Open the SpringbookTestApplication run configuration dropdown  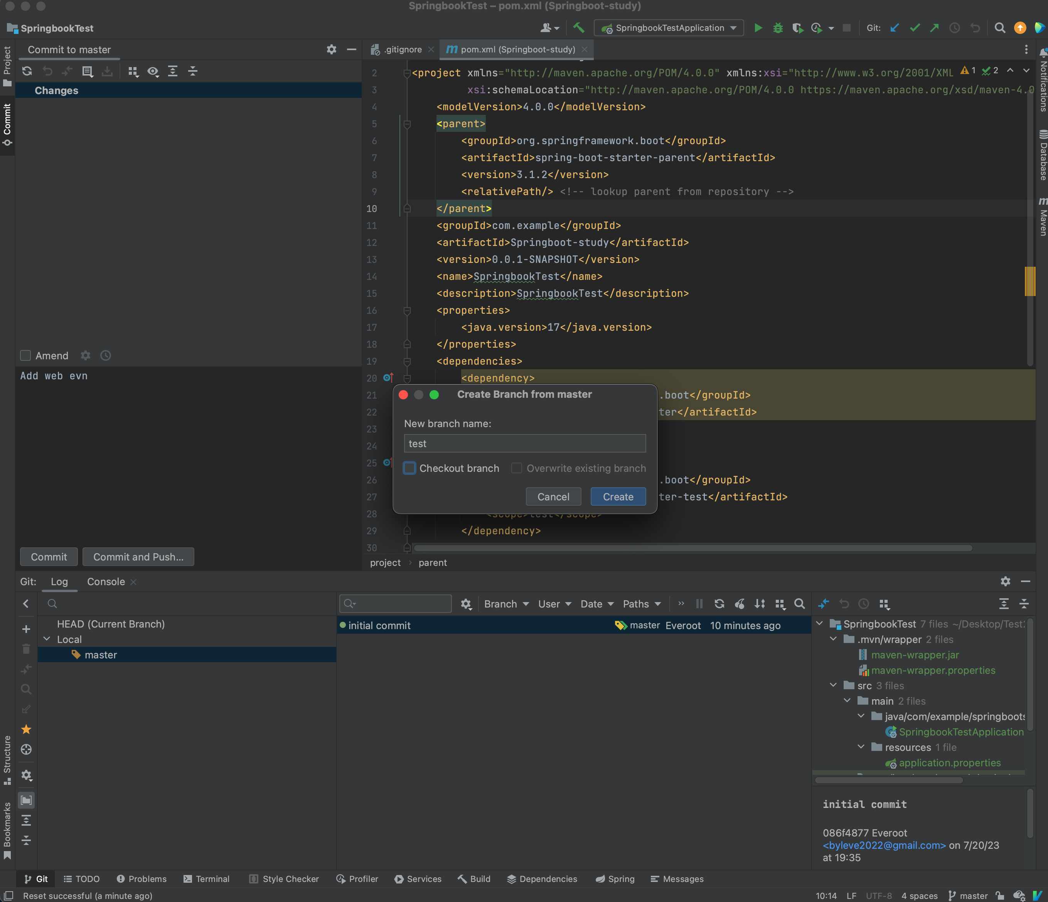(x=669, y=28)
